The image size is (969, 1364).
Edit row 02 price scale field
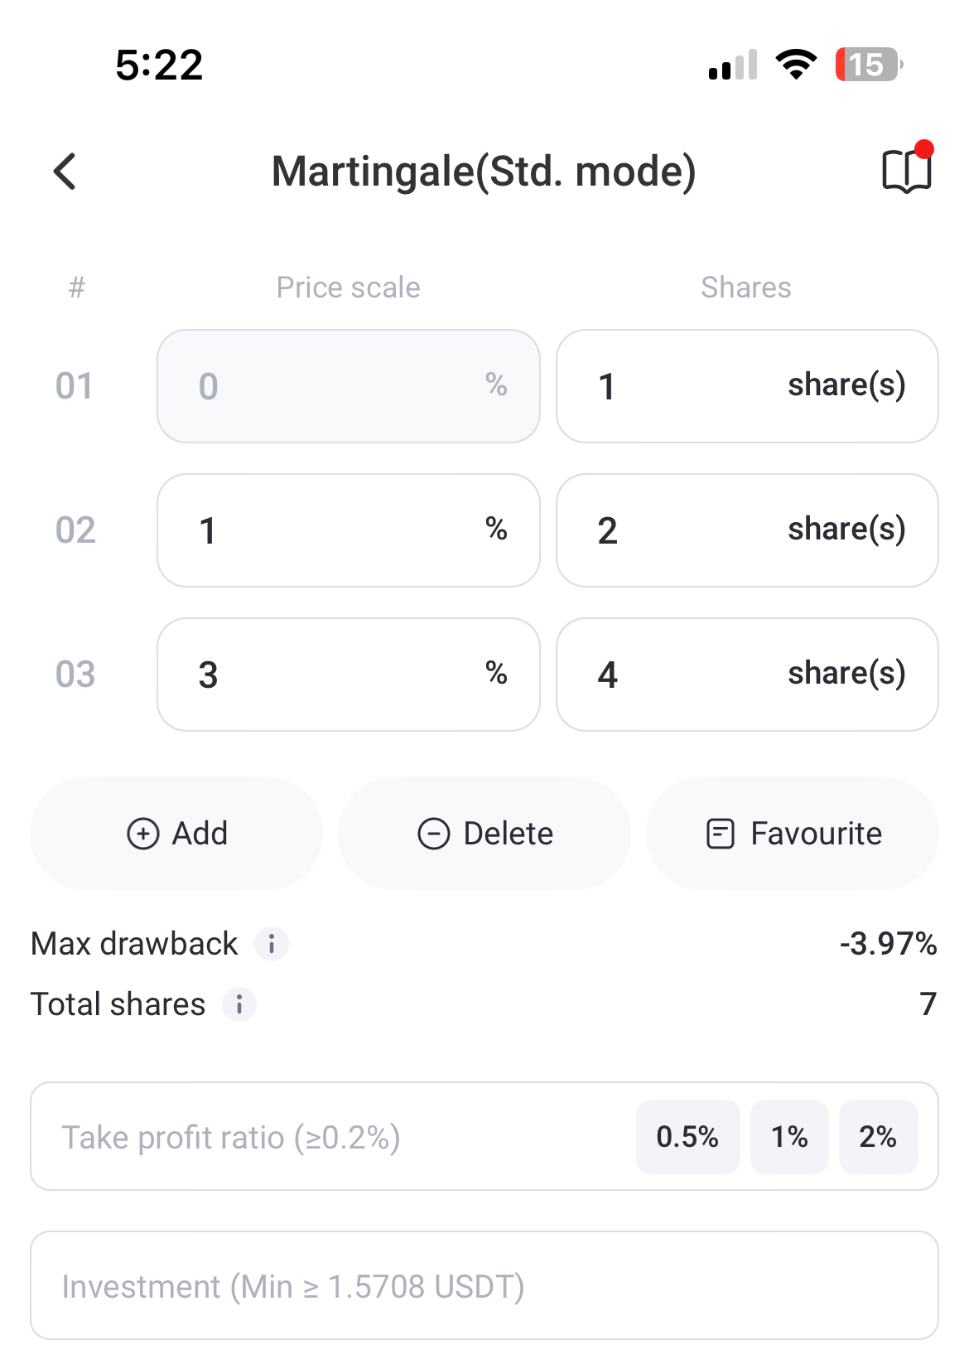pyautogui.click(x=349, y=530)
